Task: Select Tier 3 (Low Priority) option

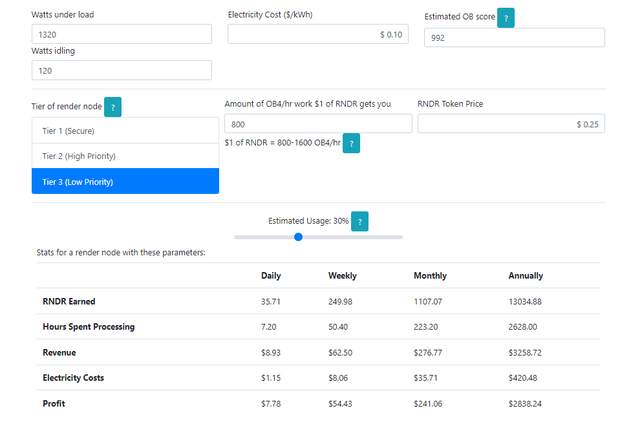Action: coord(125,181)
